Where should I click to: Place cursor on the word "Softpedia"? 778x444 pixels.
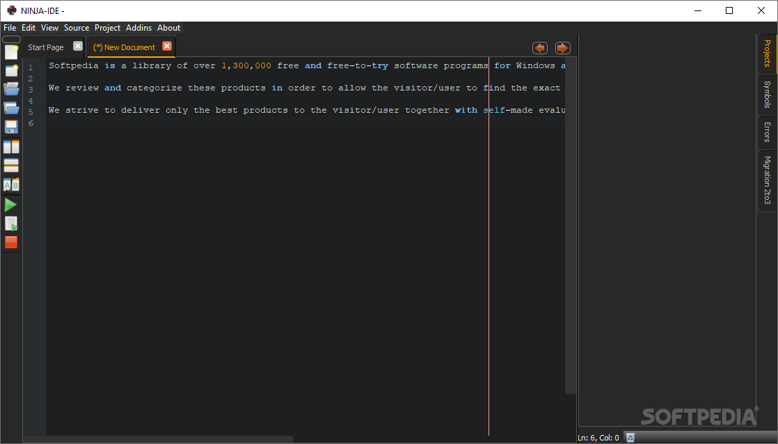[74, 65]
